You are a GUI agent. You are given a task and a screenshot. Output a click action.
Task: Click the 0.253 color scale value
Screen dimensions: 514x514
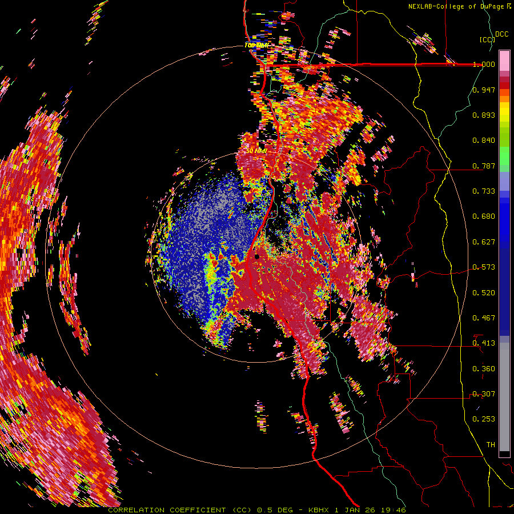[x=484, y=419]
